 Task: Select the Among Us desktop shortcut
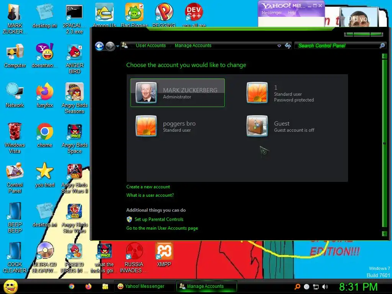[x=104, y=15]
